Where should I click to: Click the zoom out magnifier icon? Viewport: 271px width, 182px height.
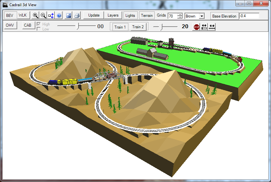[43, 16]
